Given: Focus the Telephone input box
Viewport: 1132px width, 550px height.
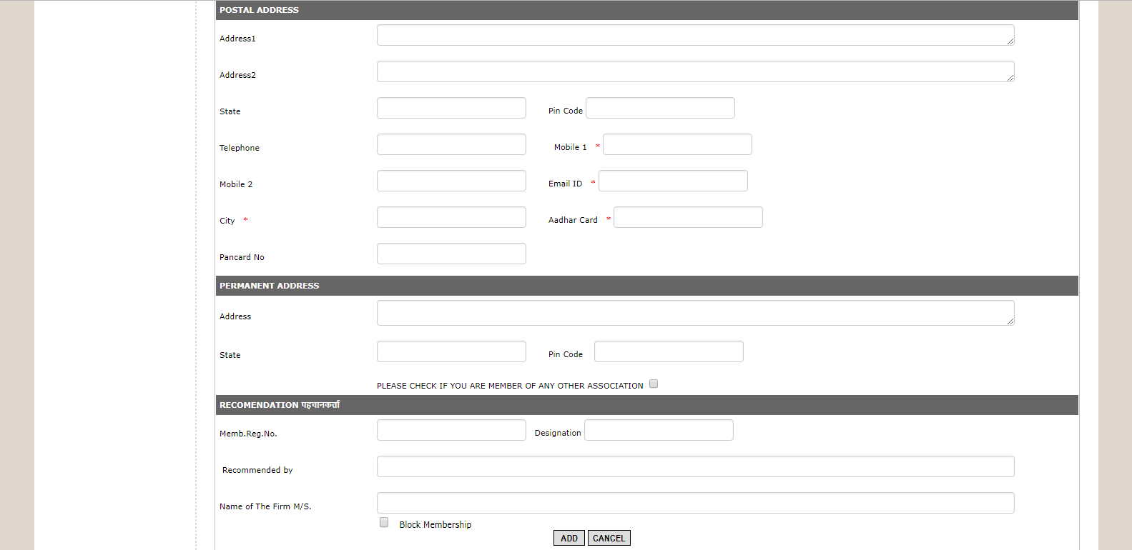Looking at the screenshot, I should click(451, 144).
